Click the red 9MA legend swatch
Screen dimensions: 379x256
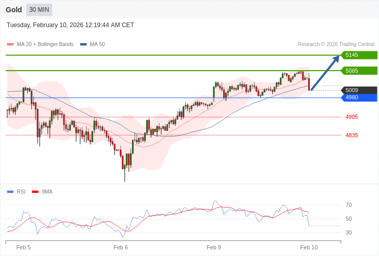[x=35, y=192]
